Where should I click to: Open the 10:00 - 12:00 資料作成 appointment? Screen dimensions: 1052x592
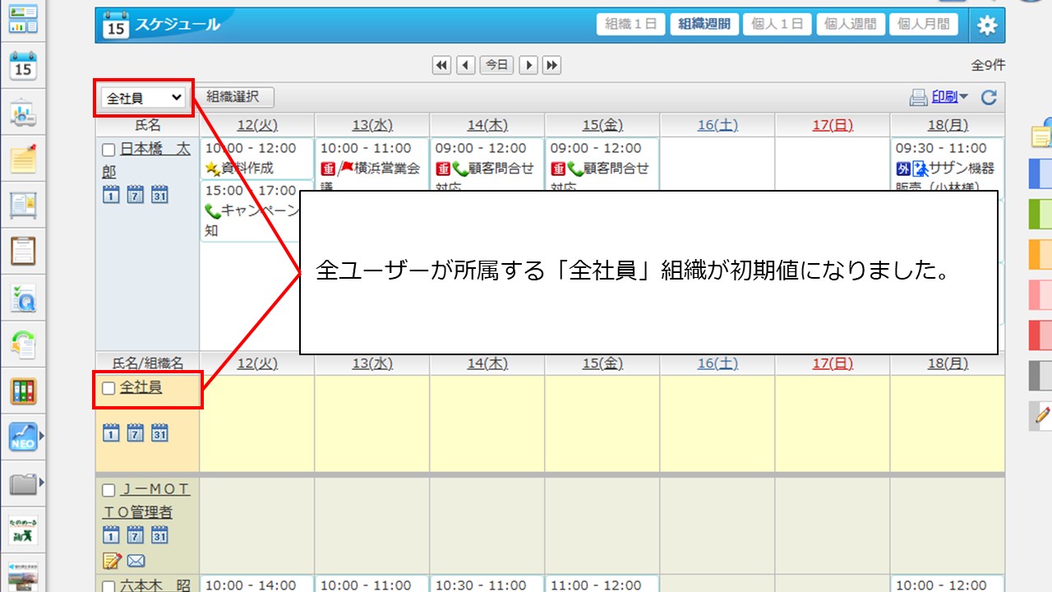click(256, 159)
